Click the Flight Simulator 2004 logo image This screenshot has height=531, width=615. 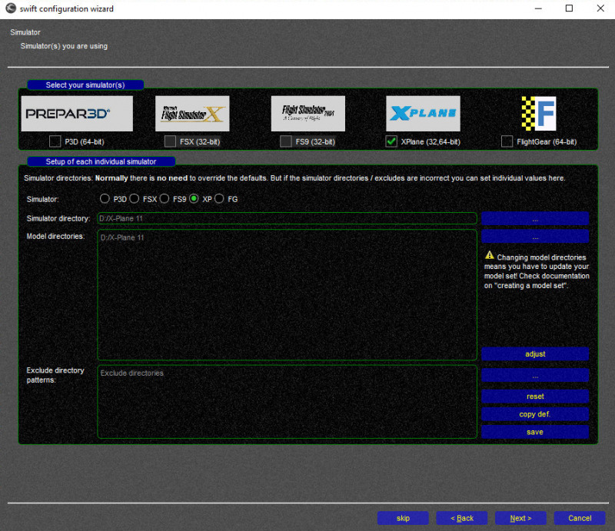pyautogui.click(x=307, y=113)
